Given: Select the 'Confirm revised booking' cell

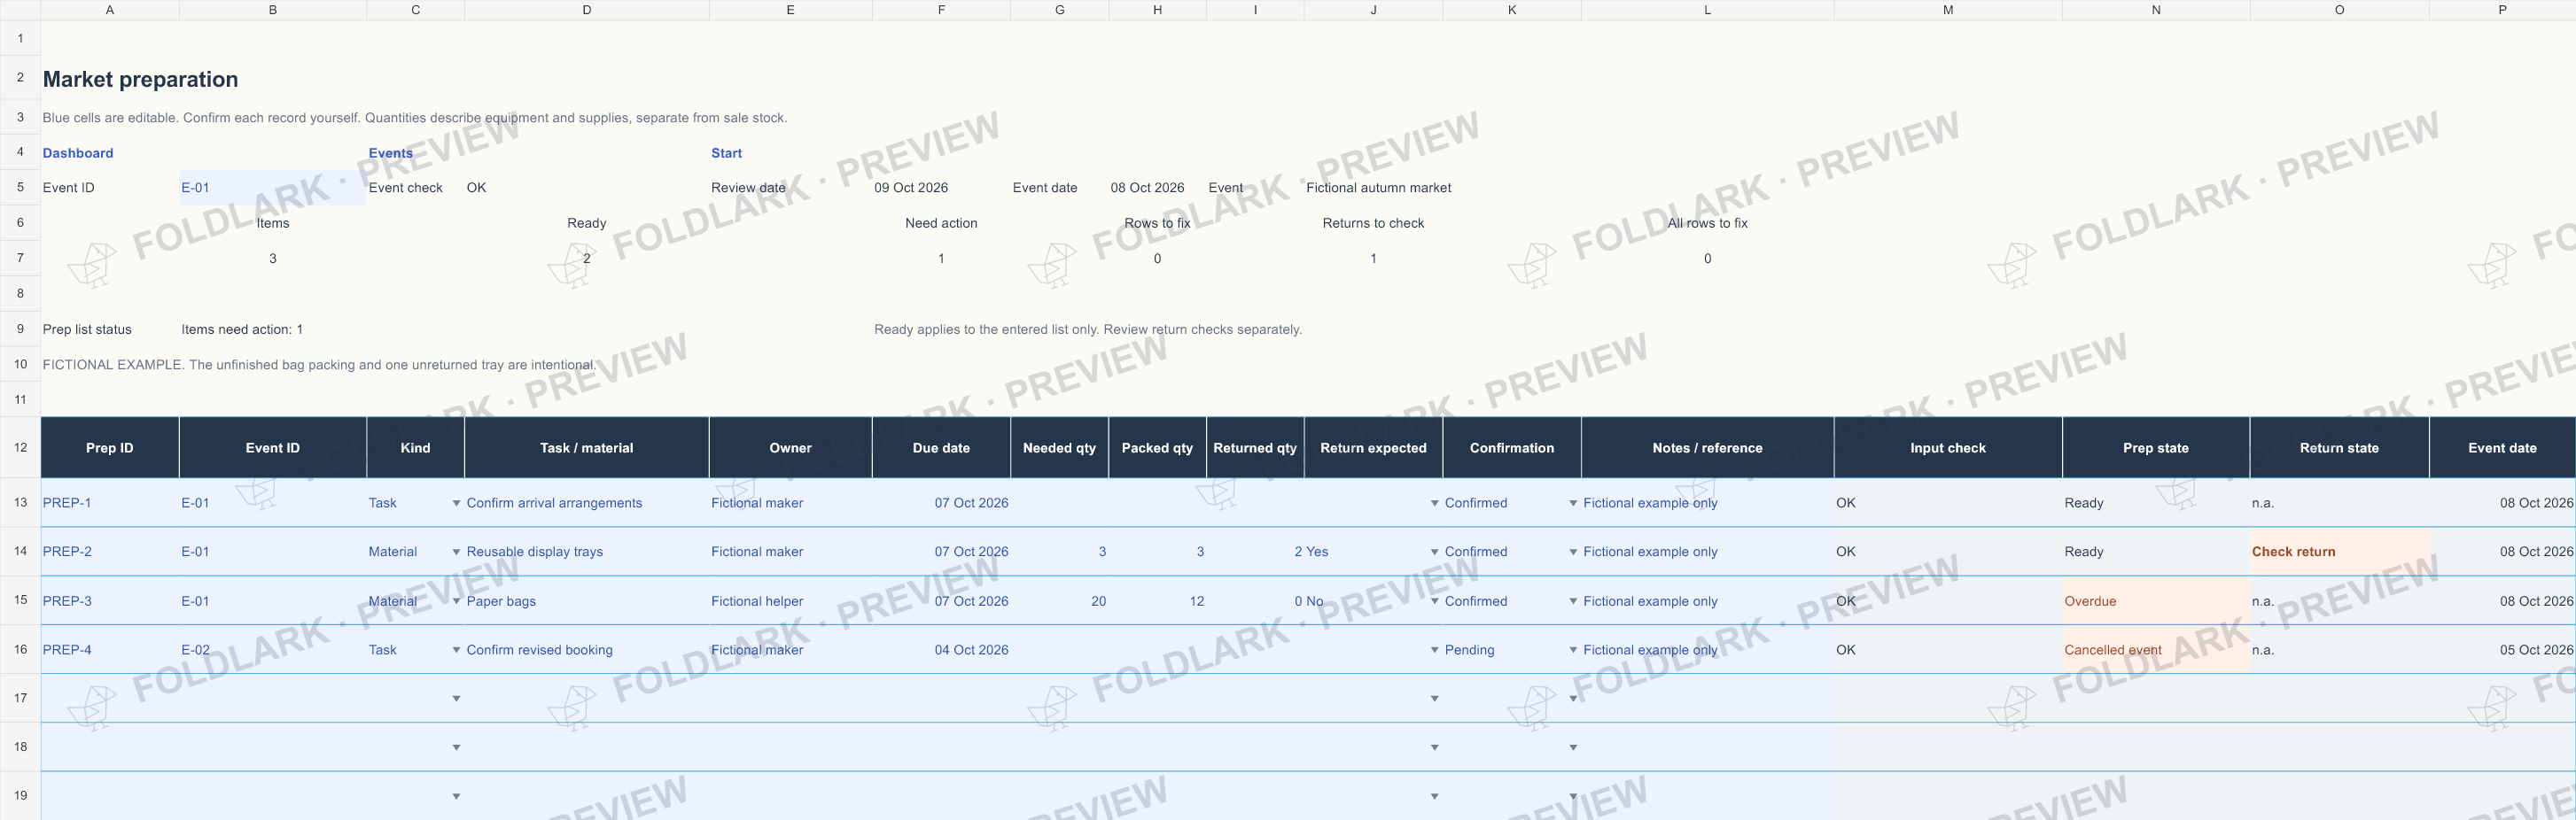Looking at the screenshot, I should [587, 650].
